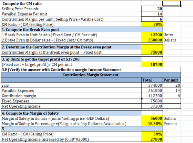Click the 'sale' row label
This screenshot has width=193, height=143.
[x=5, y=85]
